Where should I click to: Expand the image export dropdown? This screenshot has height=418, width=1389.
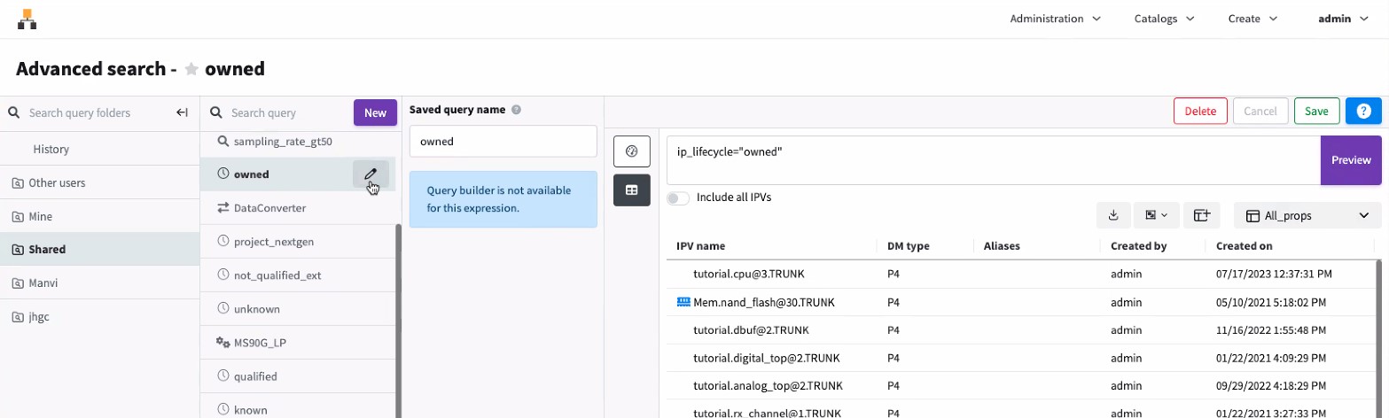pos(1156,215)
